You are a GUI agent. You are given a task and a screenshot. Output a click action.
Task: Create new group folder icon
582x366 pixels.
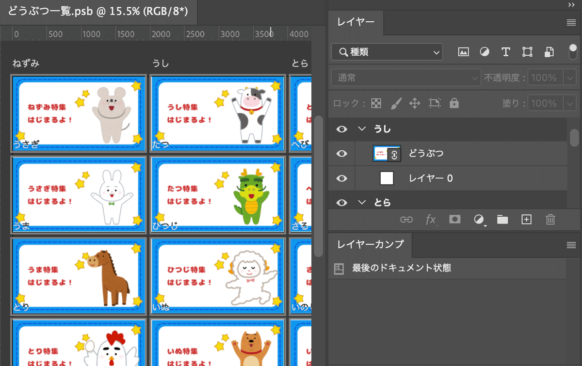click(x=502, y=220)
